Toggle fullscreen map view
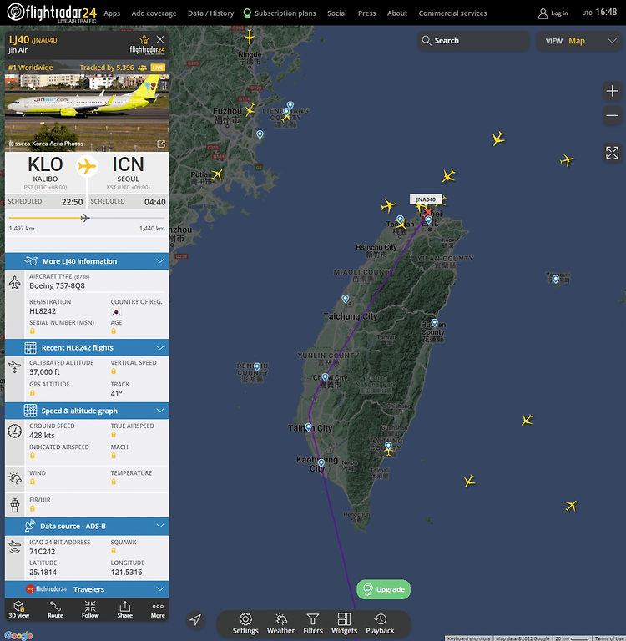 coord(612,153)
